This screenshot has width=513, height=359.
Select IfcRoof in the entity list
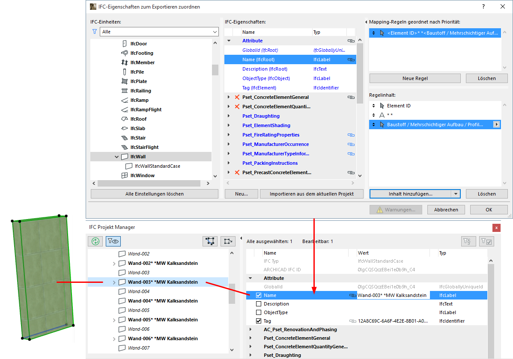point(138,119)
